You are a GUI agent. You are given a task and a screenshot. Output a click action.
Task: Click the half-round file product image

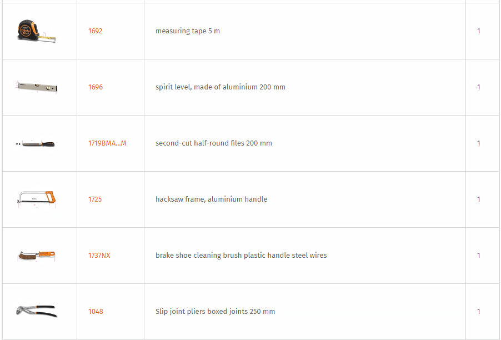(35, 144)
